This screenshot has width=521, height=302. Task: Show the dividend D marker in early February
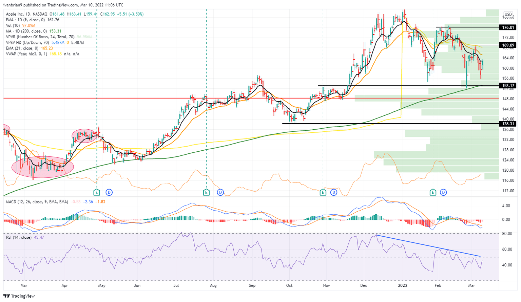(x=443, y=192)
